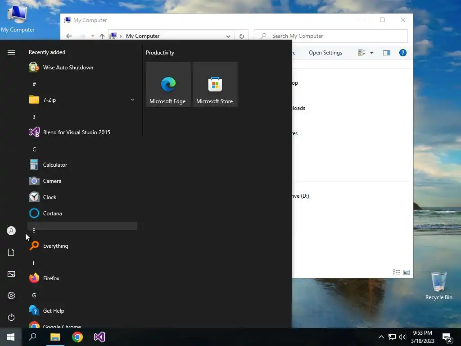Screen dimensions: 461x346
Task: Click the Search My Computer field
Action: [x=331, y=36]
